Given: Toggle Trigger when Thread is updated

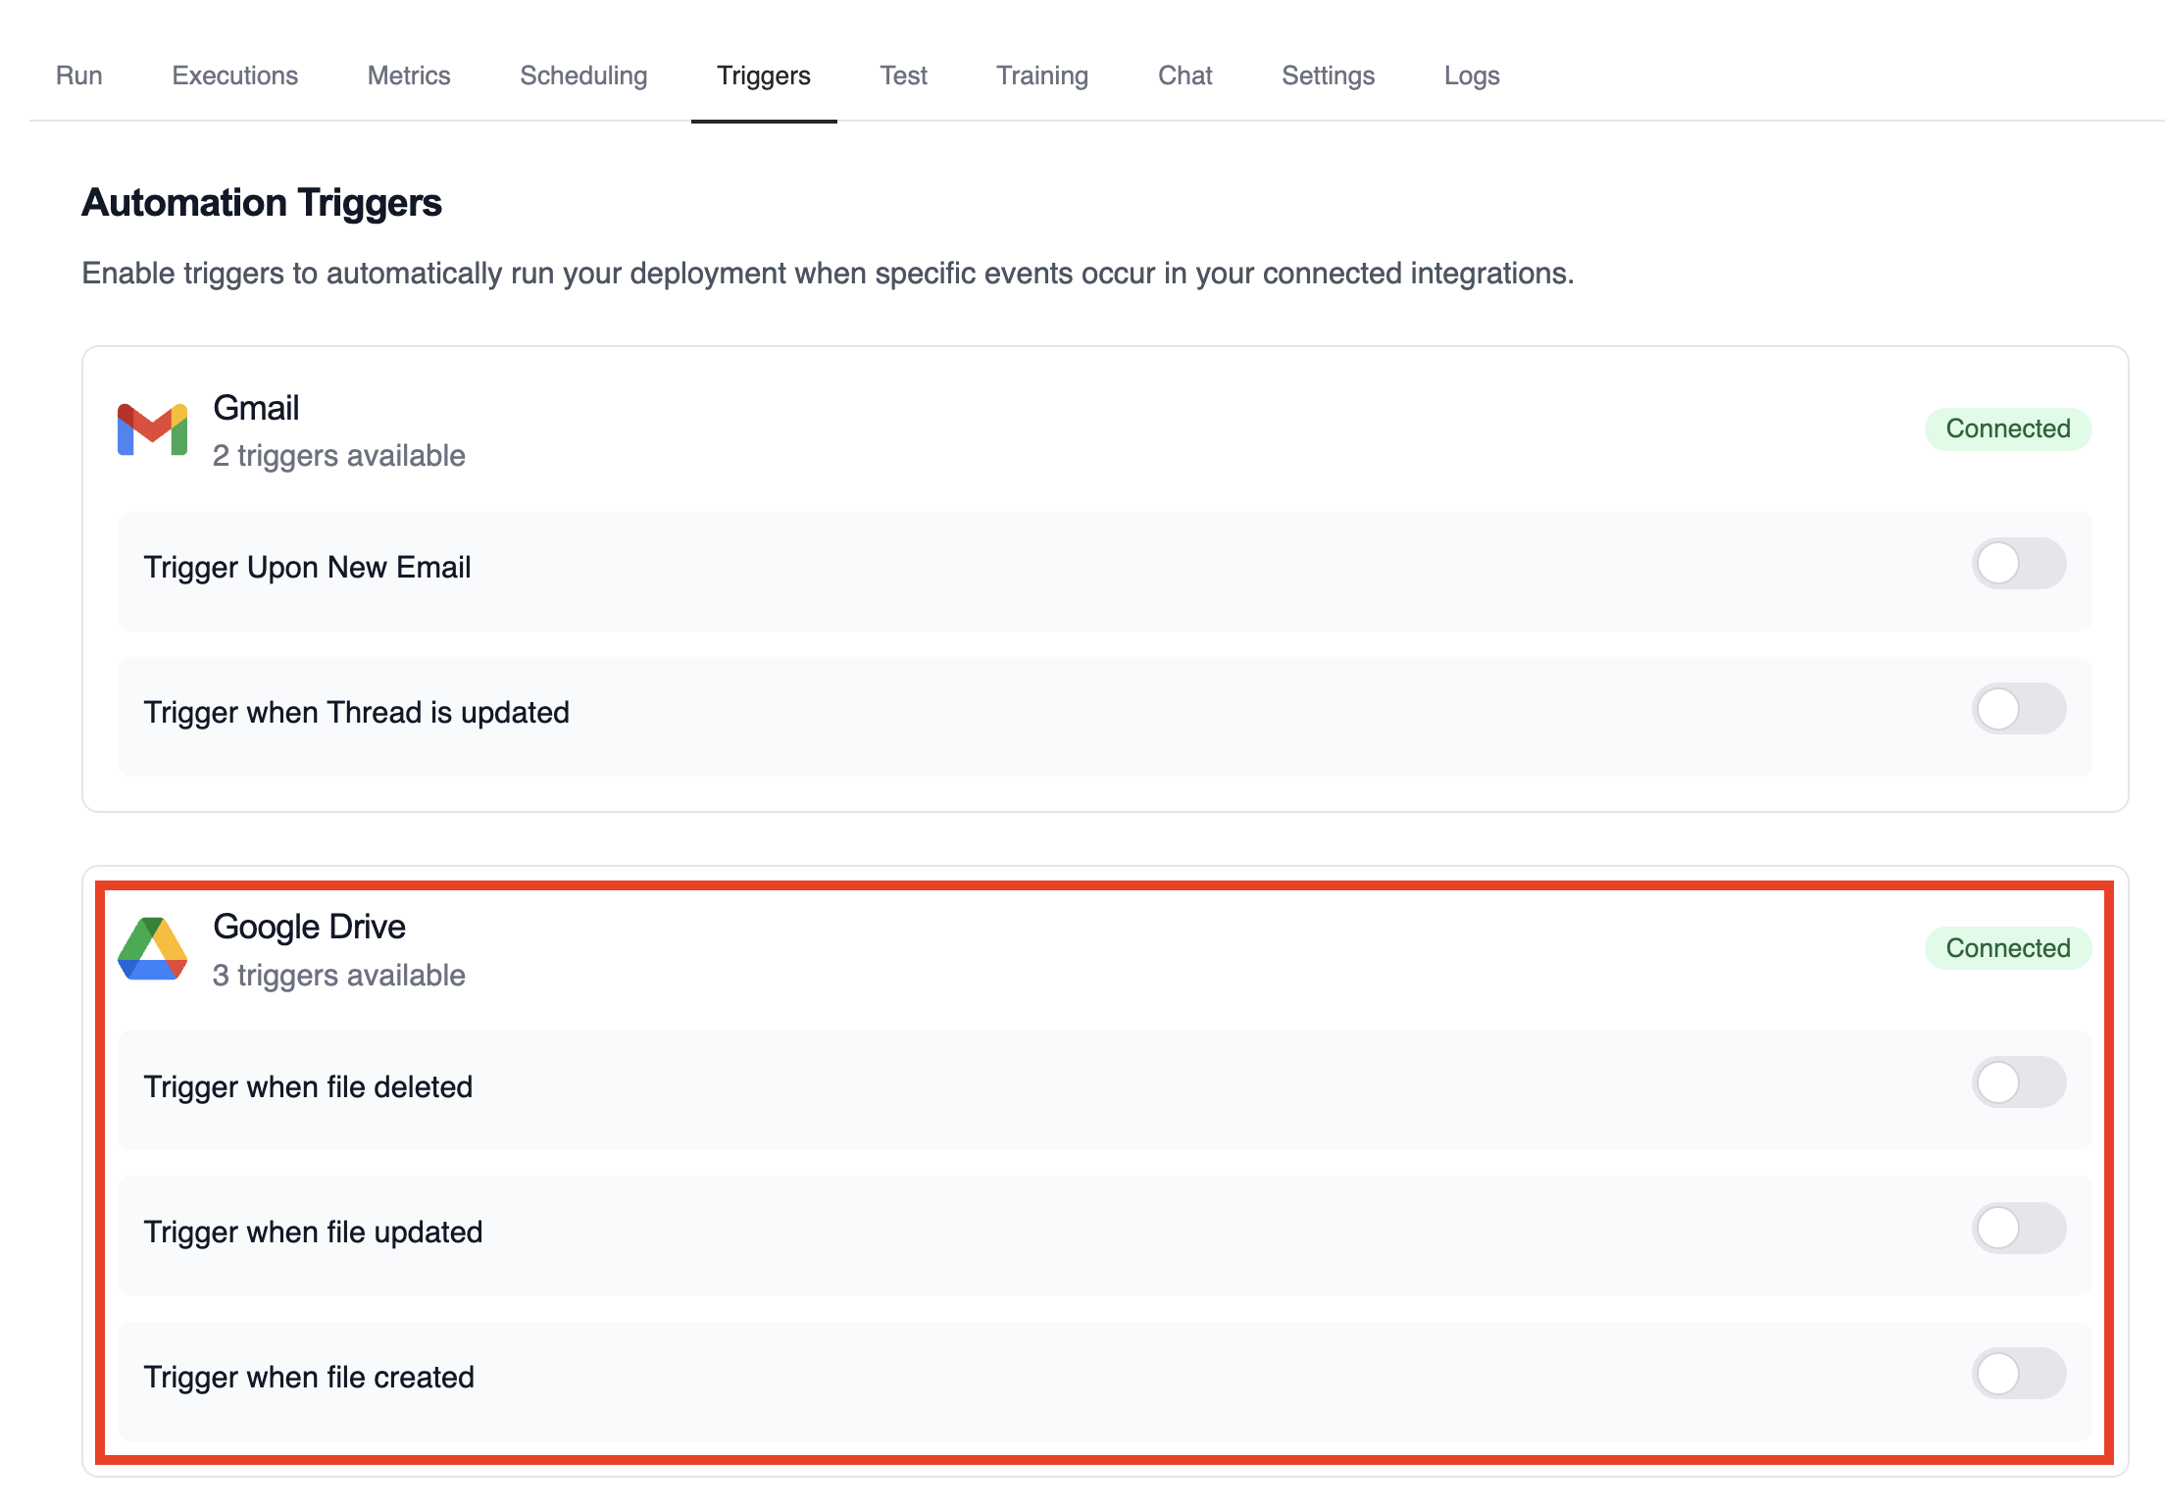Looking at the screenshot, I should tap(2018, 709).
